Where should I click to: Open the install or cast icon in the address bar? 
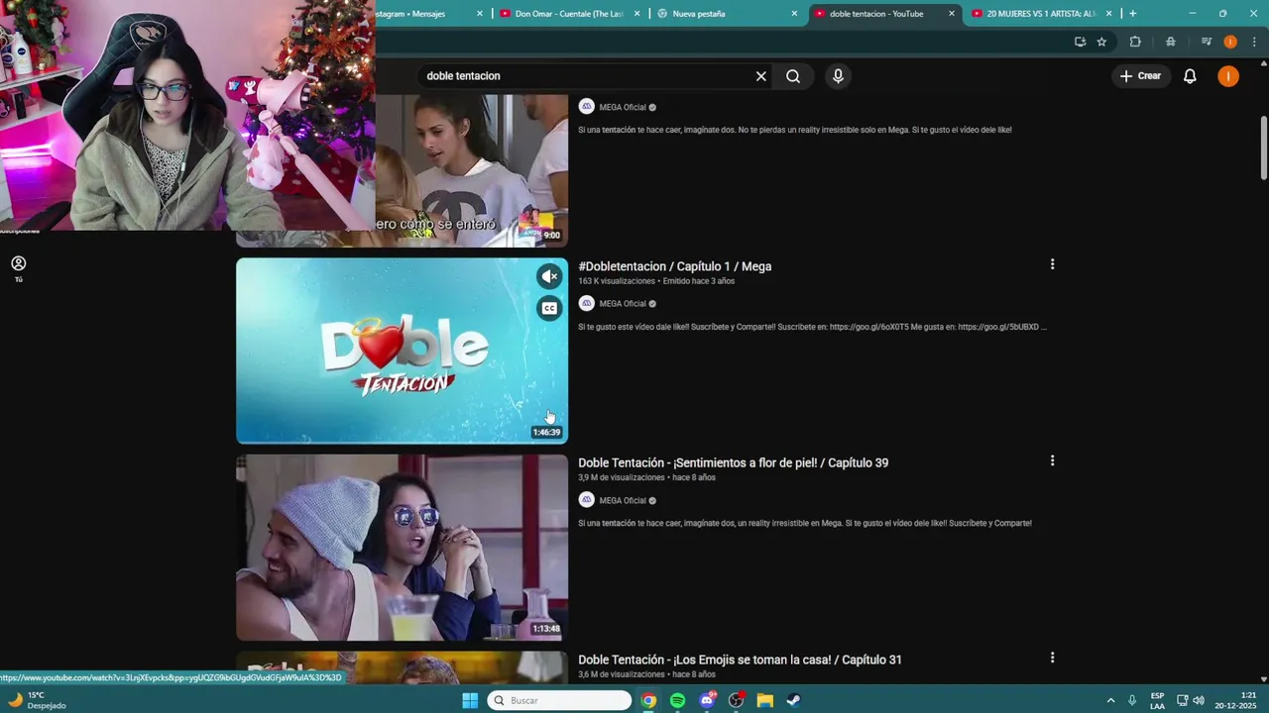(x=1080, y=42)
